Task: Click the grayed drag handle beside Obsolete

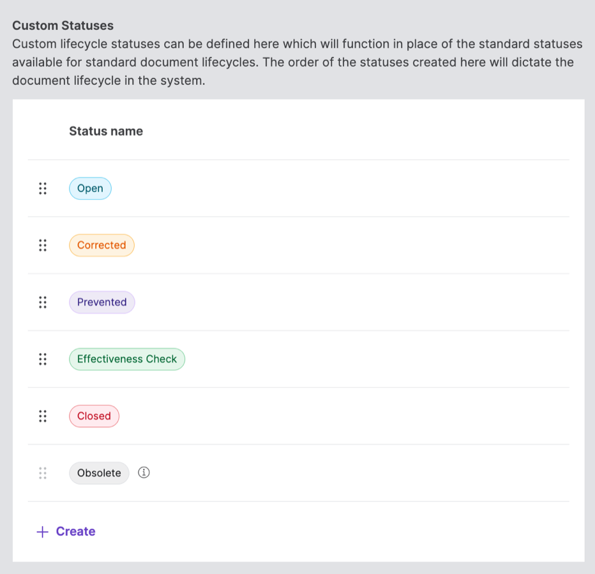Action: point(43,472)
